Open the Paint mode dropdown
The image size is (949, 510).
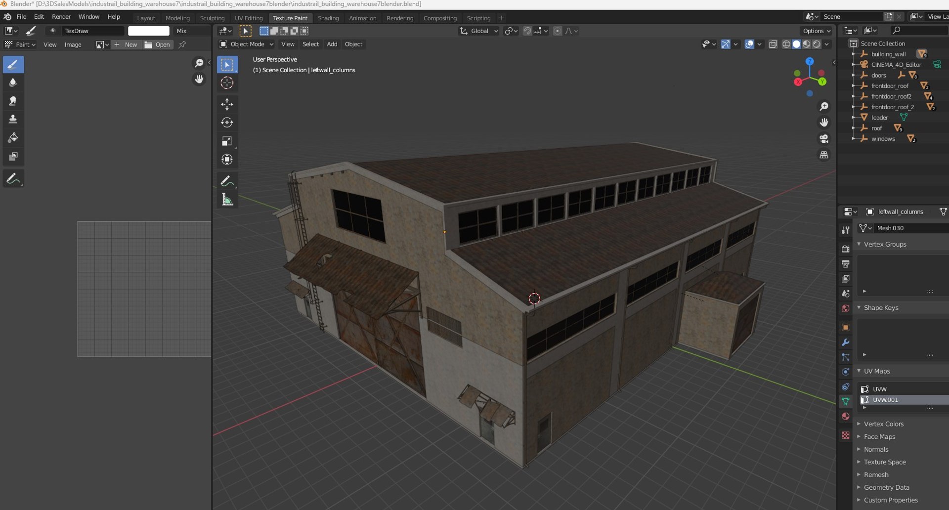20,44
